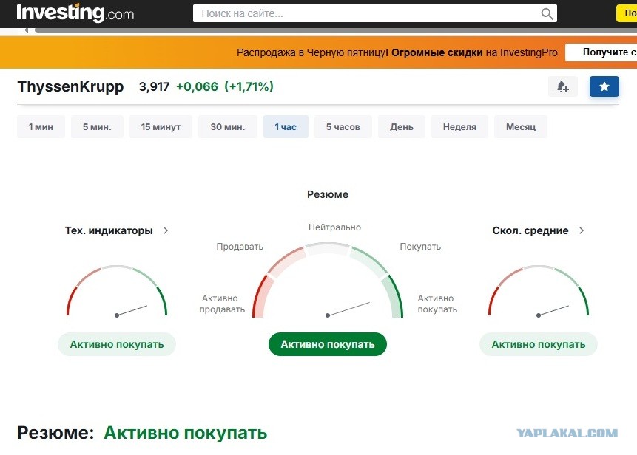This screenshot has width=637, height=455.
Task: Click the horizontal scrollbar under the header
Action: [x=336, y=30]
